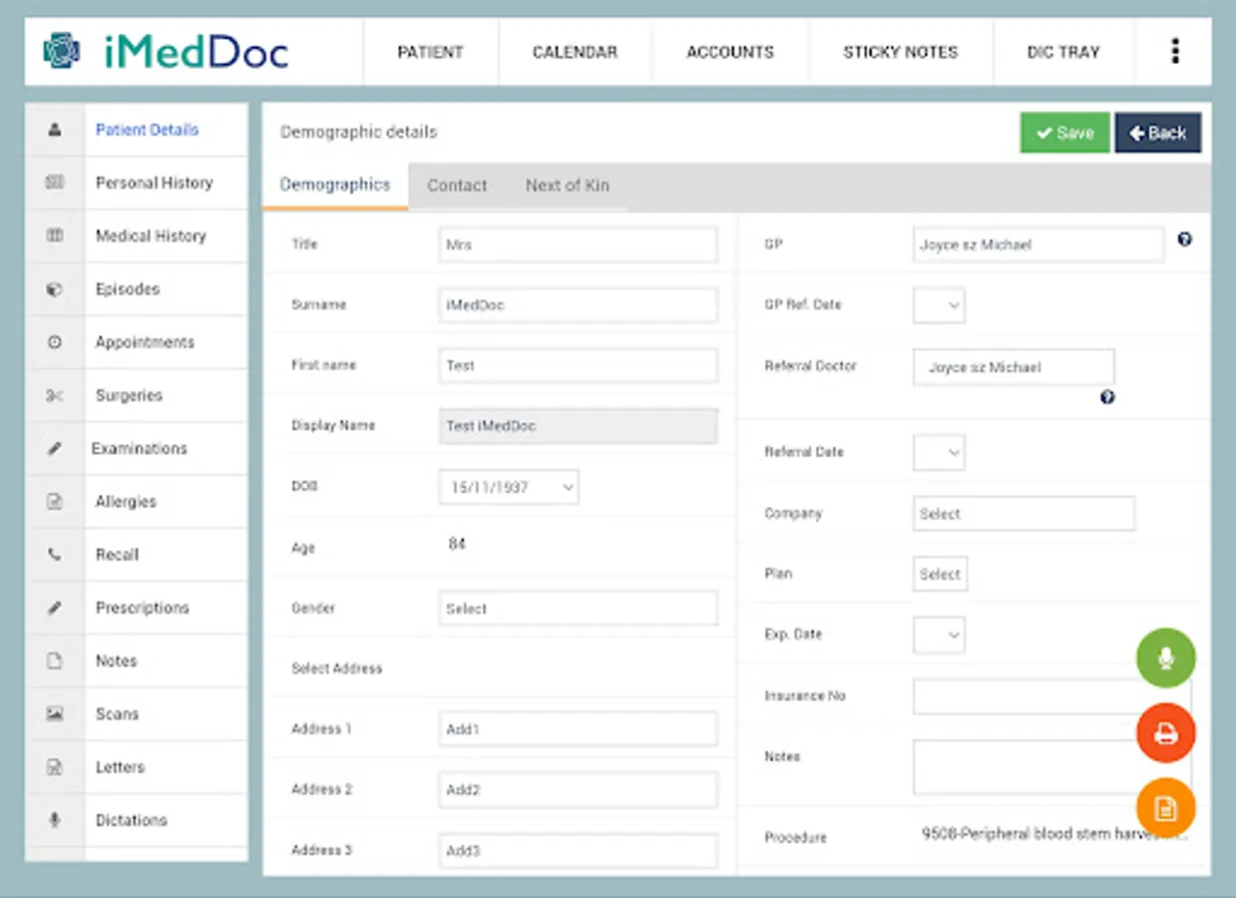Switch to the Demographics tab
Screen dimensions: 1236x898
pos(335,185)
